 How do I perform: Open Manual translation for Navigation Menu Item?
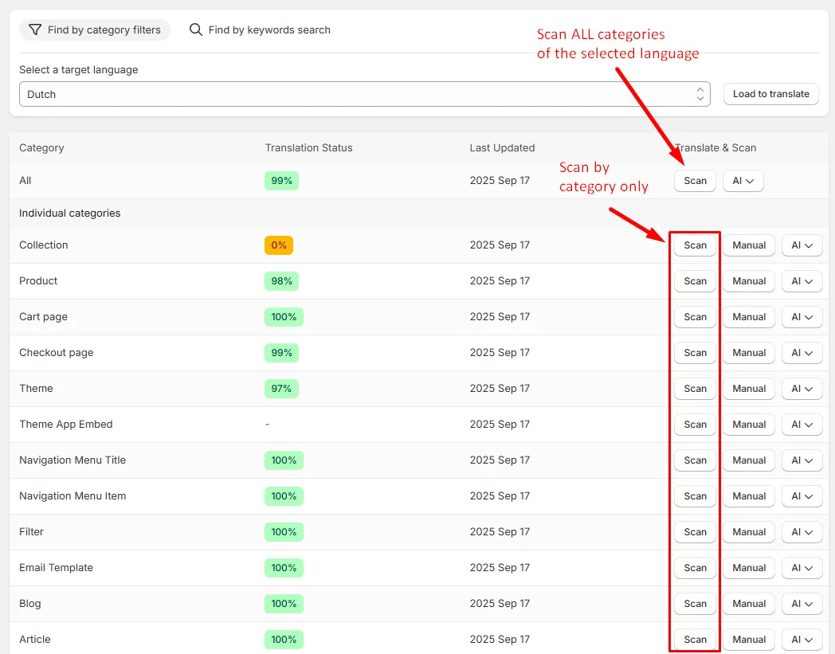click(749, 495)
